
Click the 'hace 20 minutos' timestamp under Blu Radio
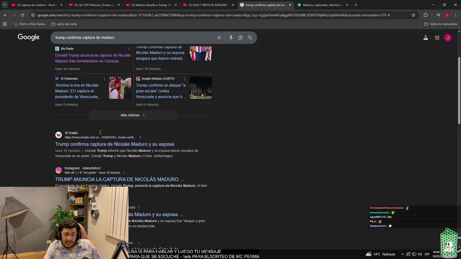(x=67, y=69)
